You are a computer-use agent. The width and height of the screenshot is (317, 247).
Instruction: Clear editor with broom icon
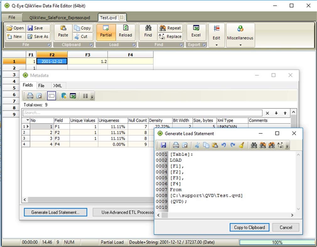(x=242, y=145)
